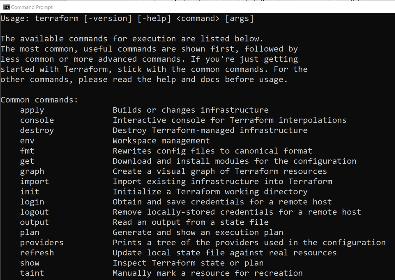Viewport: 395px width, 280px height.
Task: Click the 'providers' command name
Action: (x=42, y=243)
